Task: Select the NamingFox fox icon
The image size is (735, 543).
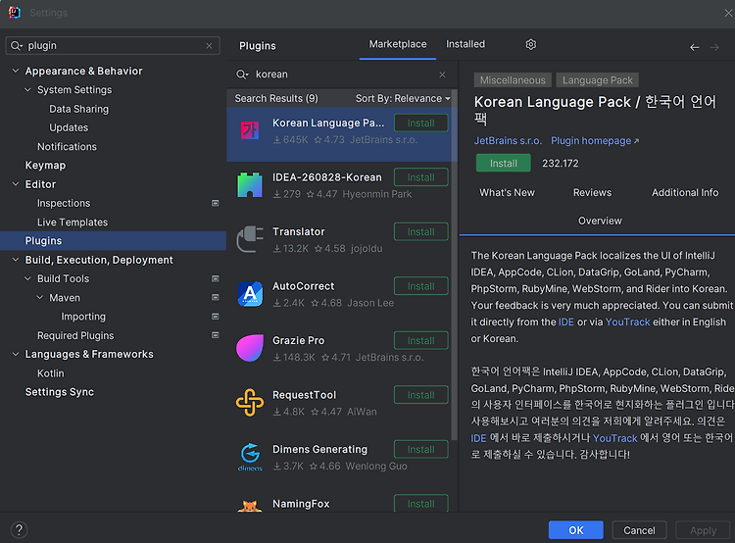Action: [250, 507]
